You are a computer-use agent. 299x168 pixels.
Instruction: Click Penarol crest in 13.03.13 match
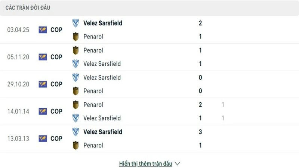tap(76, 145)
